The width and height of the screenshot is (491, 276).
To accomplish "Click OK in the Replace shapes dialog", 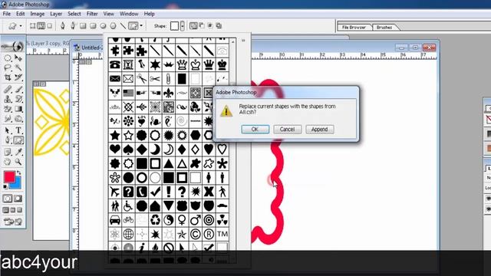I will pos(255,130).
